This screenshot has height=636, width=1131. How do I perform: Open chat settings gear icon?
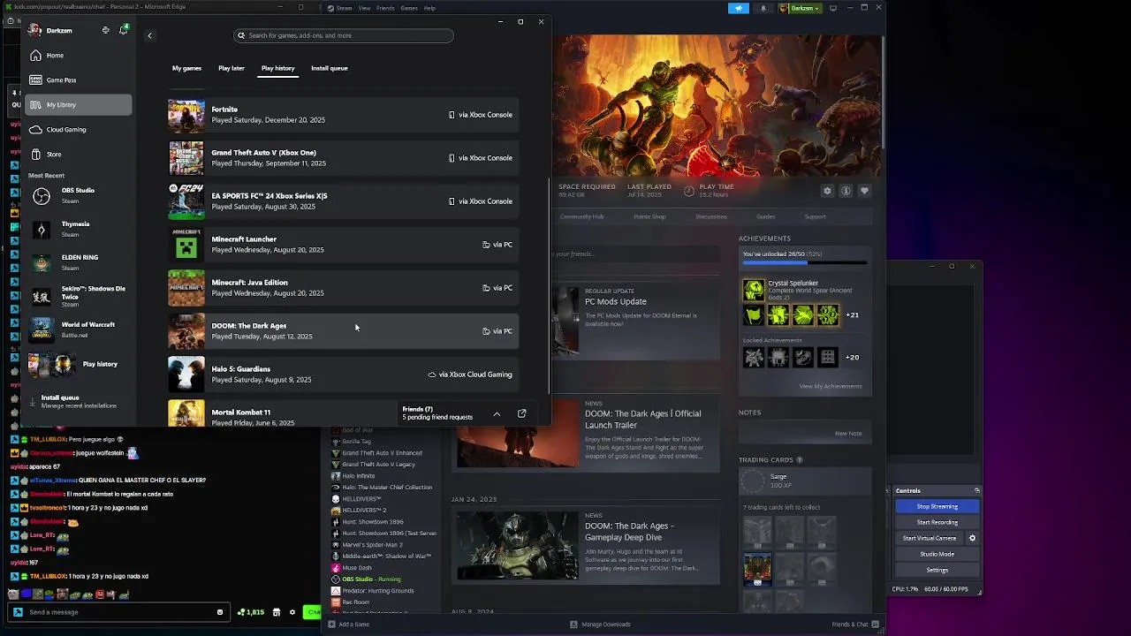292,611
